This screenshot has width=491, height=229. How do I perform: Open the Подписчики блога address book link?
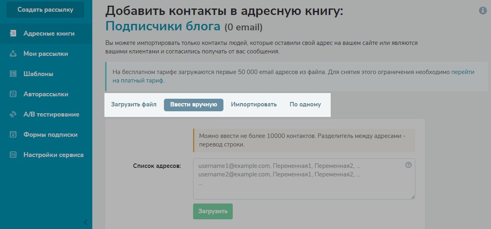coord(163,27)
